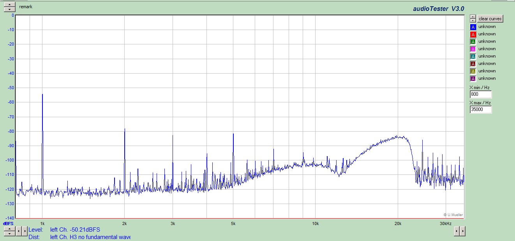Click the 10k label on the frequency axis
This screenshot has height=241, width=515.
coord(316,224)
